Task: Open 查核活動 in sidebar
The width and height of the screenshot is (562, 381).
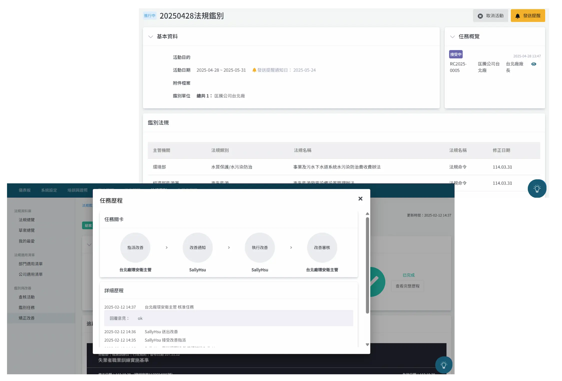Action: point(26,297)
